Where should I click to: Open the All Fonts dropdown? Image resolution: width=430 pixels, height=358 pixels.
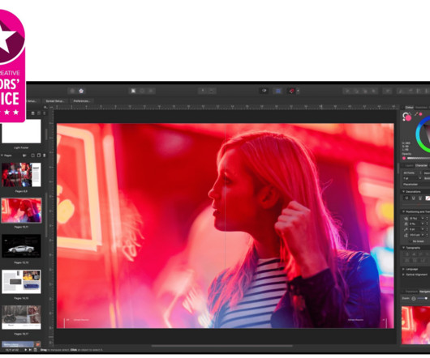(x=411, y=173)
